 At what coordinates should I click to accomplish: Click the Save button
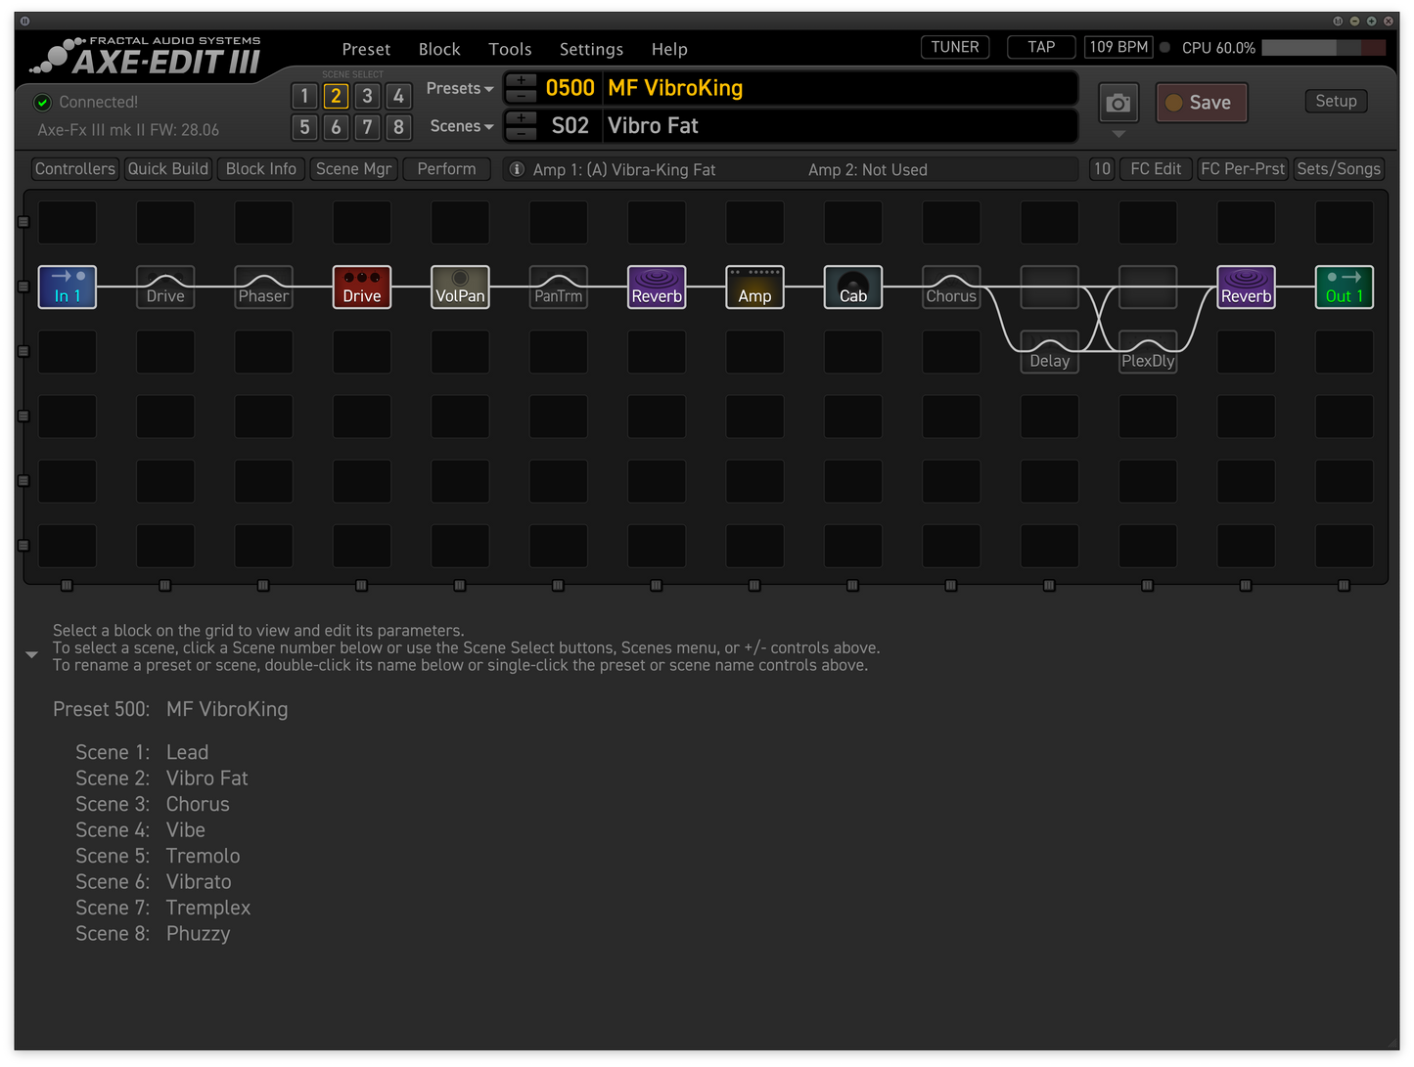(x=1202, y=102)
